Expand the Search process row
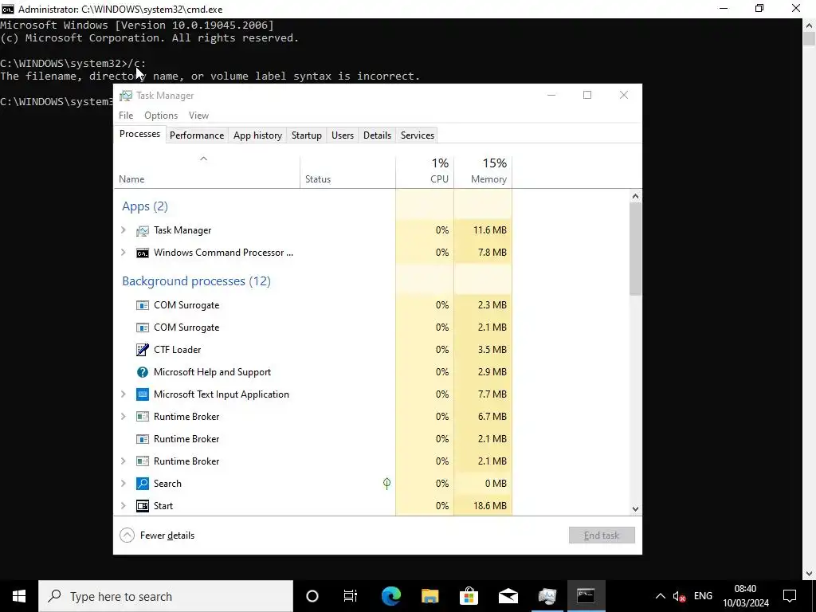The width and height of the screenshot is (816, 612). 124,484
